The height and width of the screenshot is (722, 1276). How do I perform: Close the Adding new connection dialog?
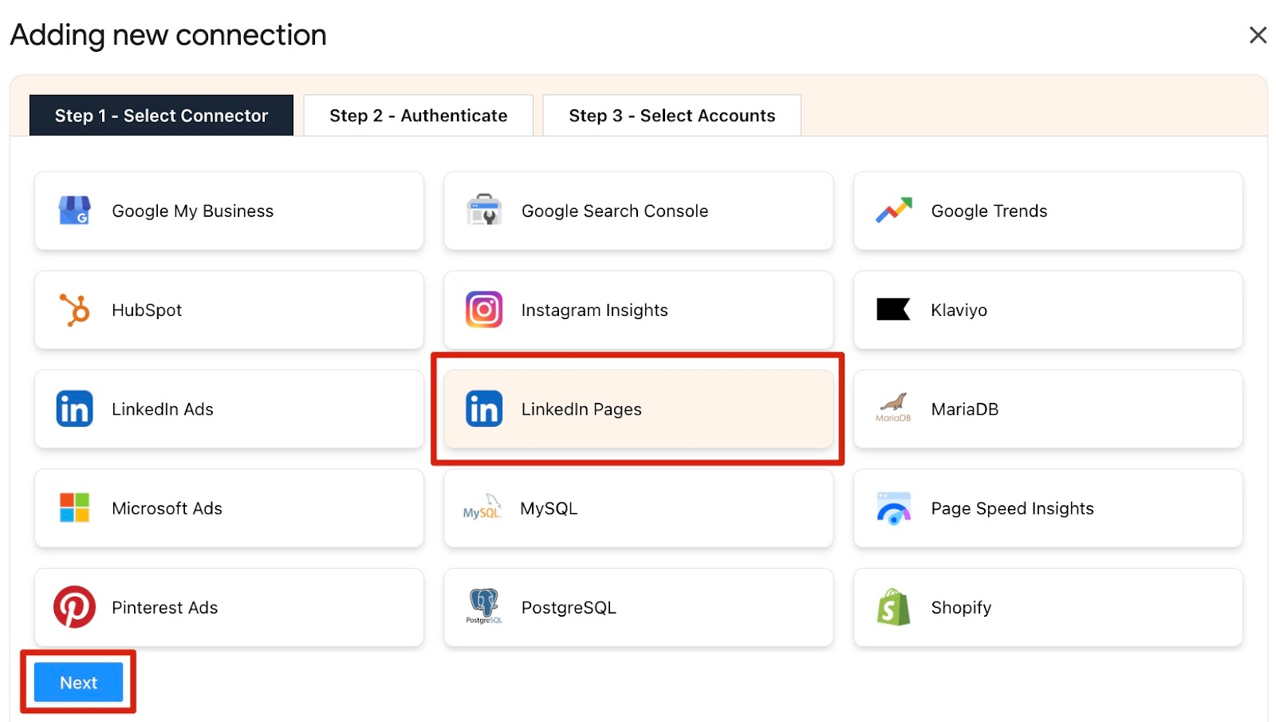click(1258, 35)
